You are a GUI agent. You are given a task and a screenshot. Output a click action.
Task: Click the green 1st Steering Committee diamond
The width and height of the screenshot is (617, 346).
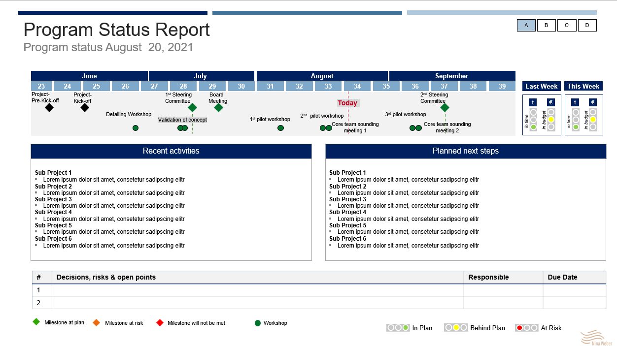(192, 107)
